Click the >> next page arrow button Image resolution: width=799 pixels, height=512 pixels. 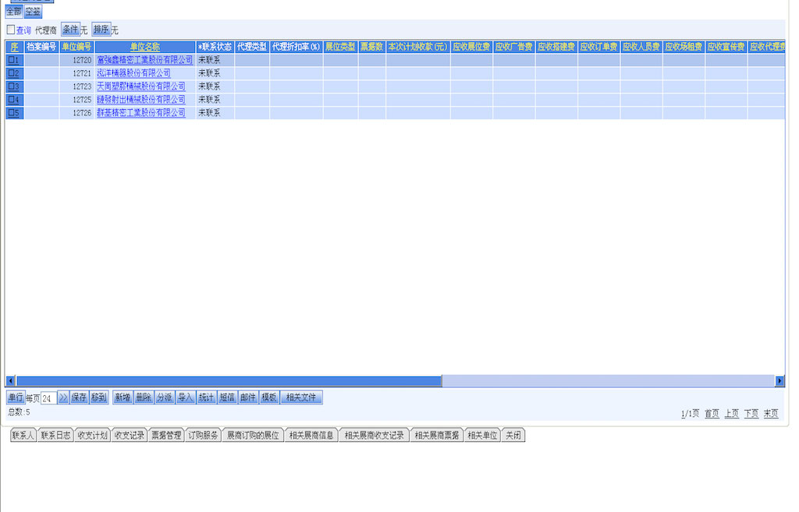63,397
